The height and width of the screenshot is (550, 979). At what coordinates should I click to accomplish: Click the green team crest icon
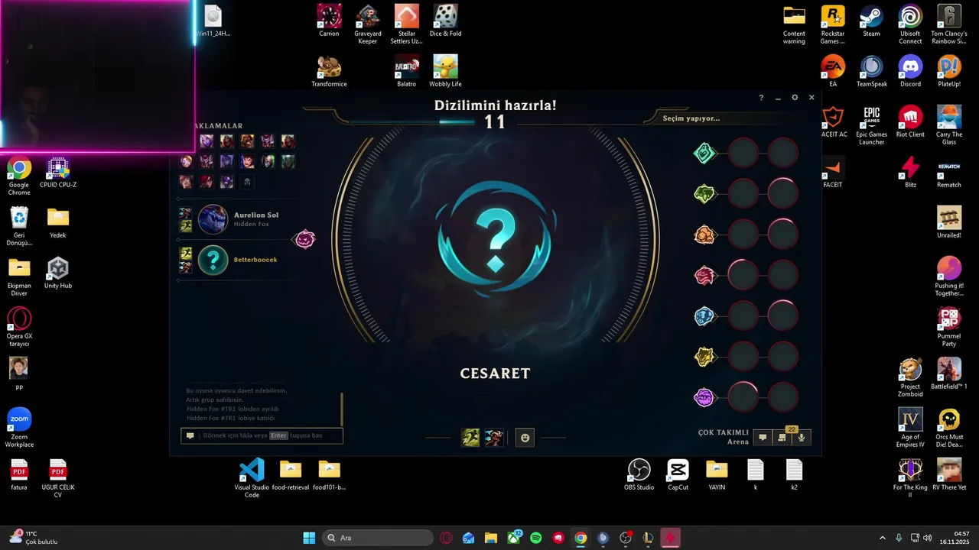[x=704, y=194]
